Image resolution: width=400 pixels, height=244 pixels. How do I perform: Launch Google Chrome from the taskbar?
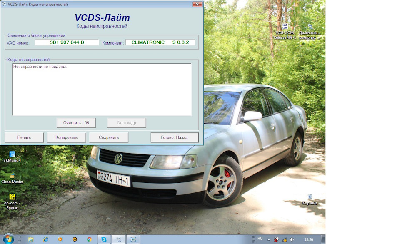pos(89,239)
